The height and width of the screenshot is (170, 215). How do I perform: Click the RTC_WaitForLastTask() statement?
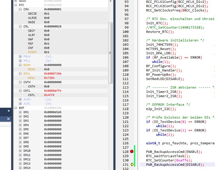(168, 156)
